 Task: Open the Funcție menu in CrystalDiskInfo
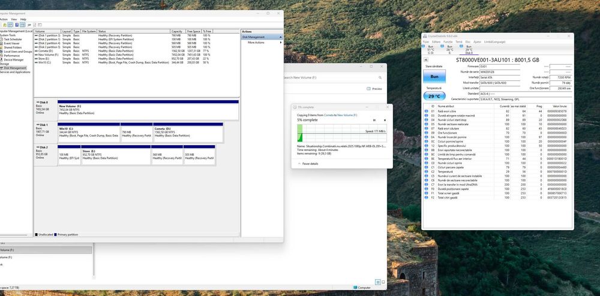click(448, 41)
